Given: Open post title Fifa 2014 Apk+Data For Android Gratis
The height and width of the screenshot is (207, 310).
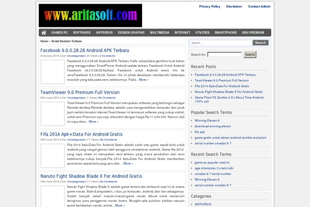Looking at the screenshot, I should click(x=82, y=135).
